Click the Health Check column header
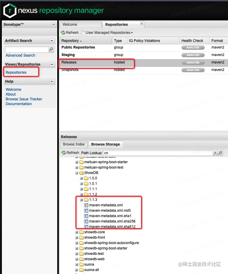 pyautogui.click(x=195, y=41)
